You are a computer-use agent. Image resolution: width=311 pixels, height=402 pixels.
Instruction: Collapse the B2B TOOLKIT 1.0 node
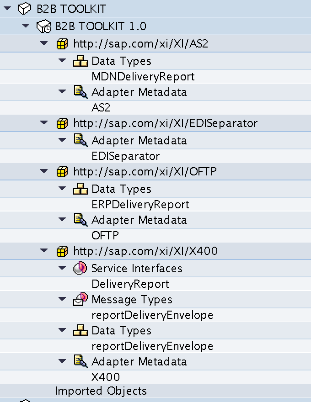(x=26, y=26)
